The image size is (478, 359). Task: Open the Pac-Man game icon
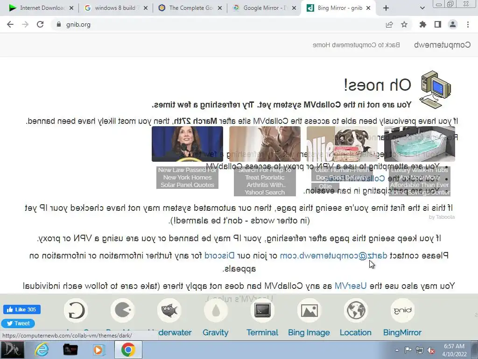[122, 310]
